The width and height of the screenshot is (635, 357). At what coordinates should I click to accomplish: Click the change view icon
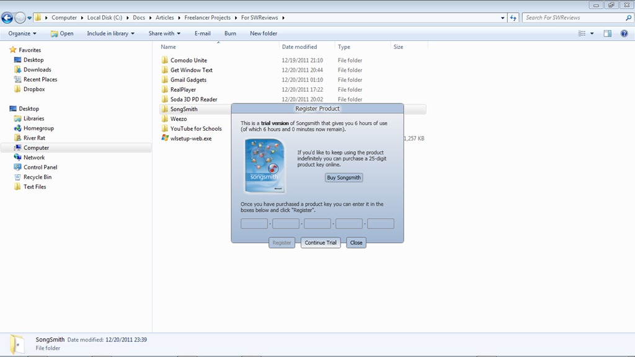pyautogui.click(x=582, y=33)
